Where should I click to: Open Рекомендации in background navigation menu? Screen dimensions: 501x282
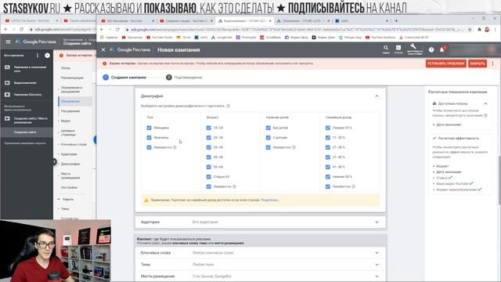72,78
